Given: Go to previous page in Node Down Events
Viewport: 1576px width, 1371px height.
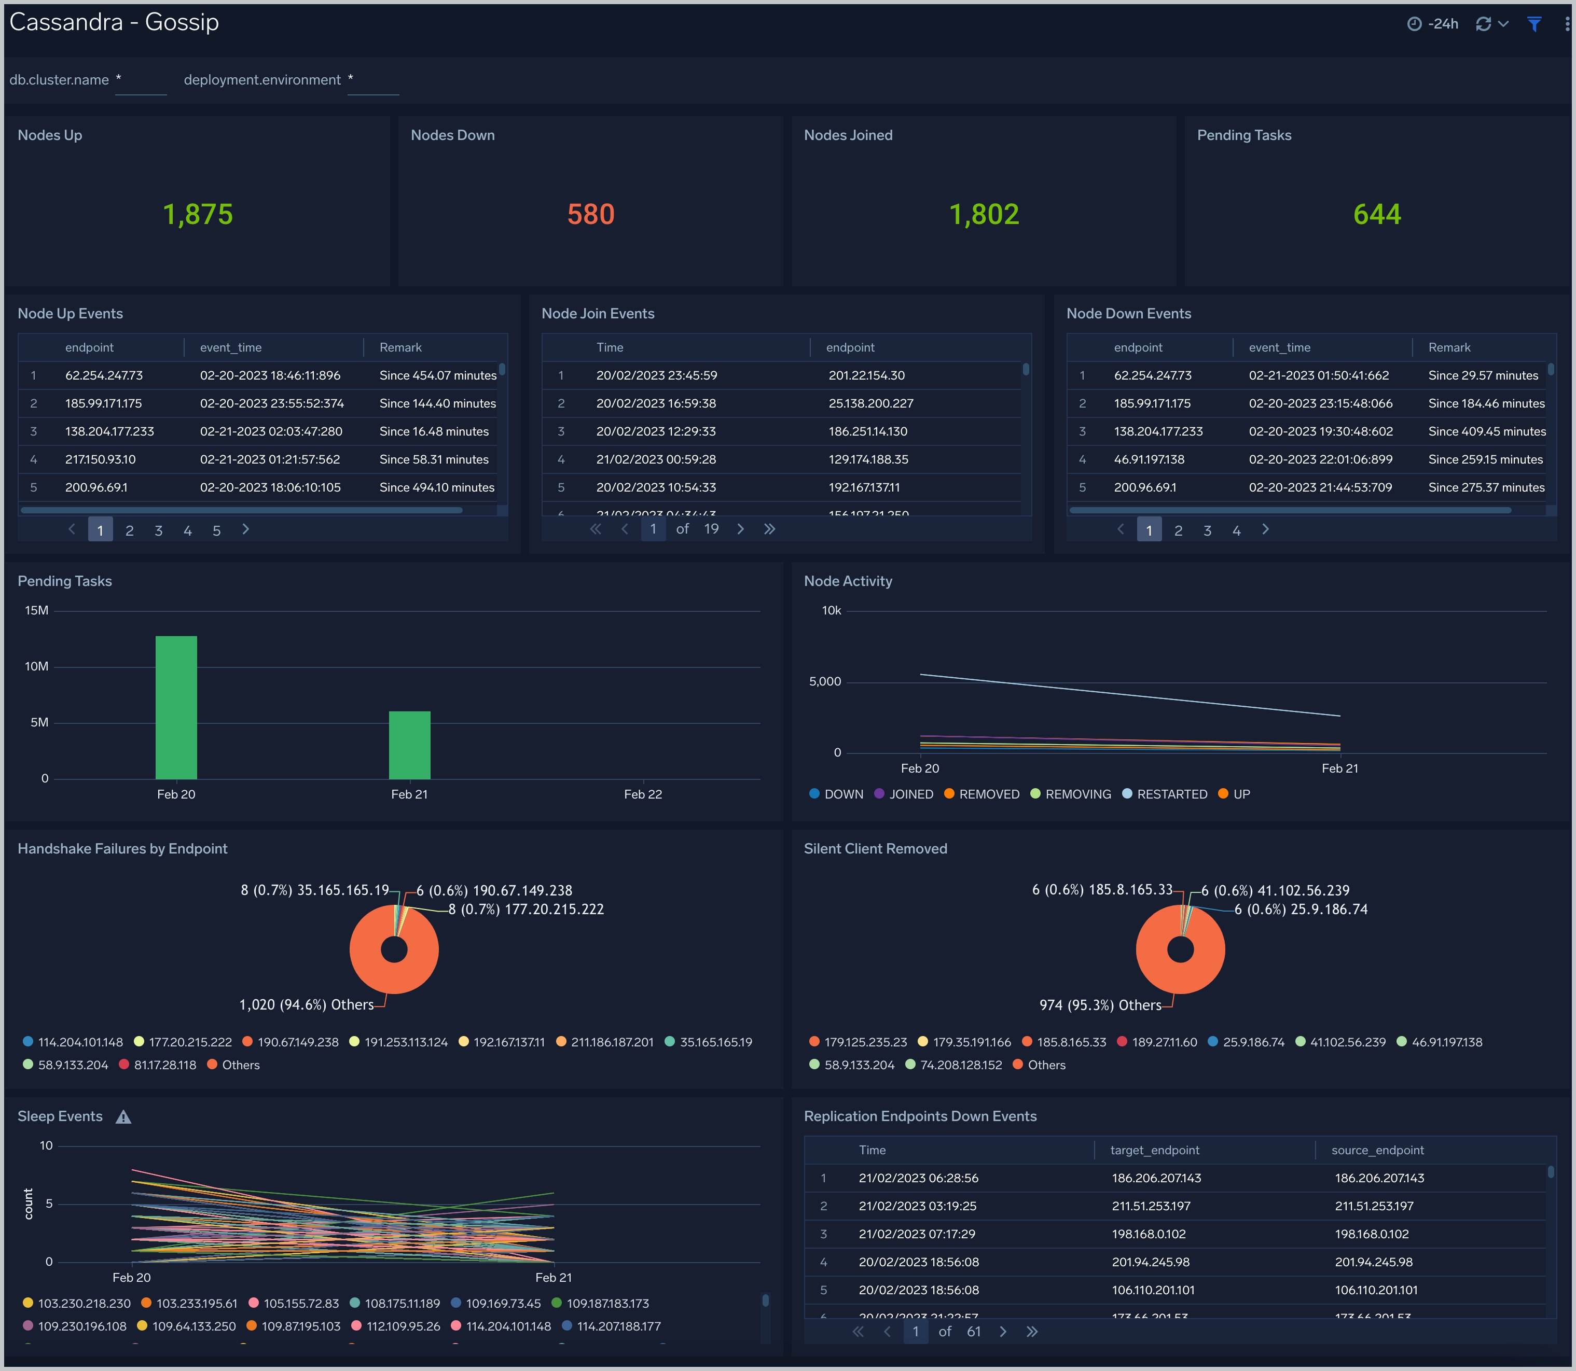Looking at the screenshot, I should (x=1121, y=529).
